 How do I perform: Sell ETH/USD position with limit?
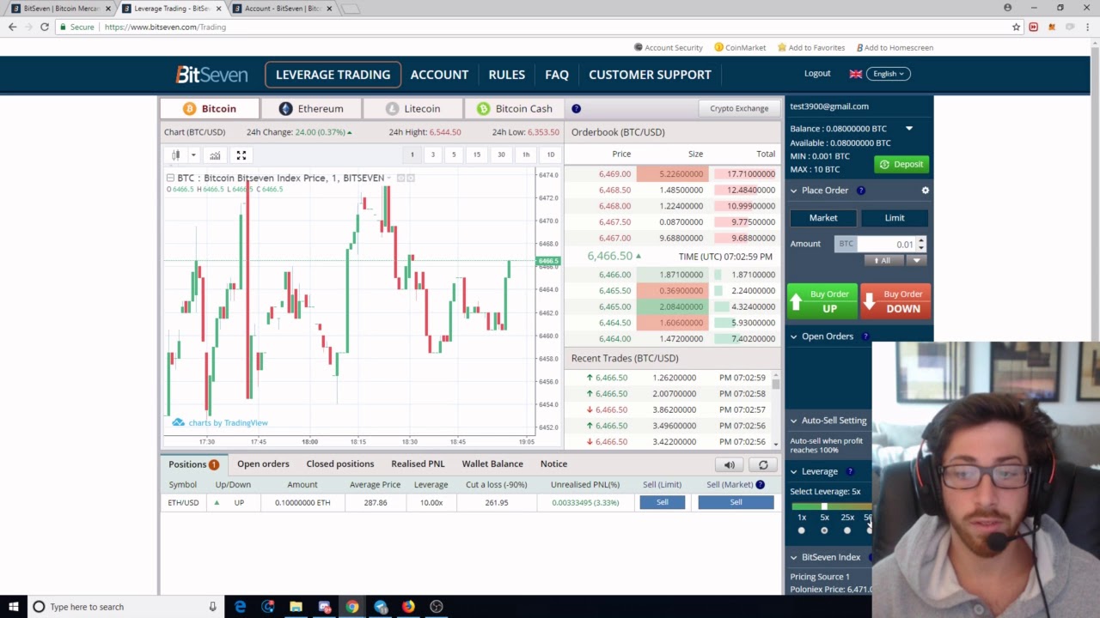pos(662,503)
